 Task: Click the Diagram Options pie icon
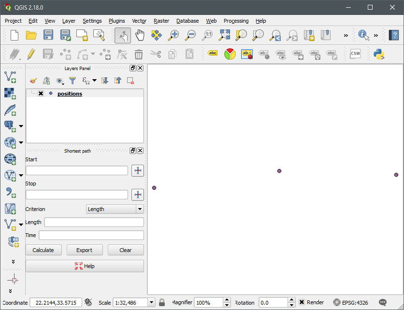pyautogui.click(x=230, y=54)
